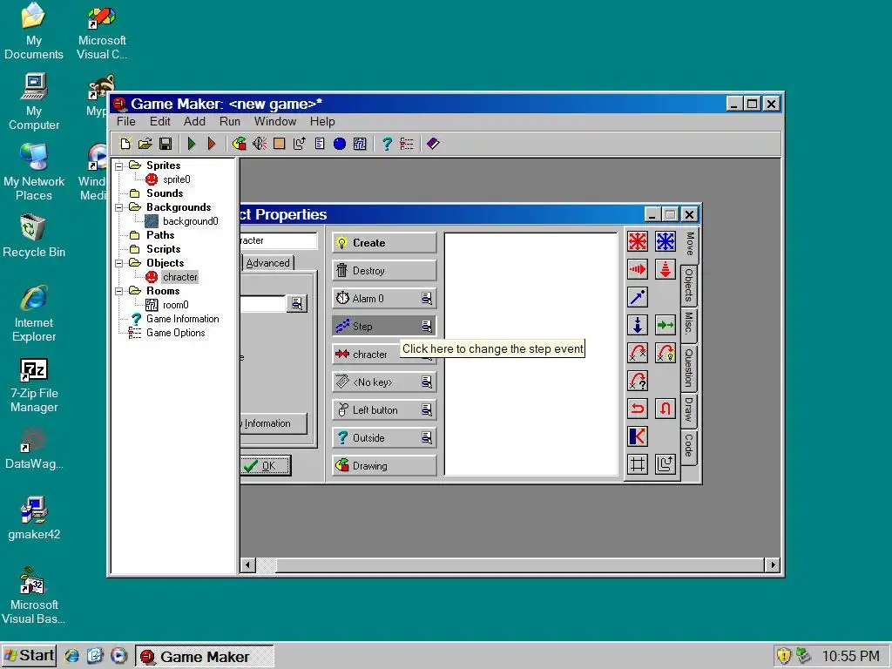Open the Windows Start menu

(x=29, y=656)
